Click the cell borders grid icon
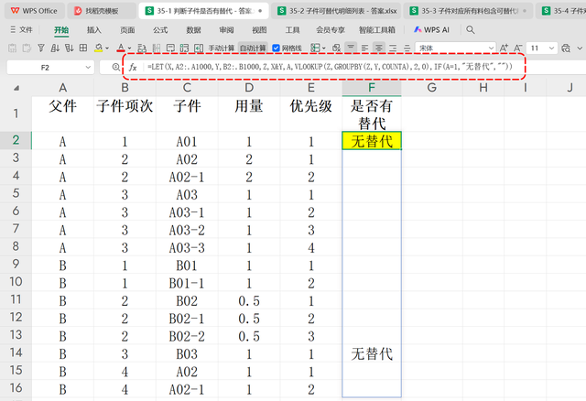Screen dimensions: 586x401 (83, 48)
